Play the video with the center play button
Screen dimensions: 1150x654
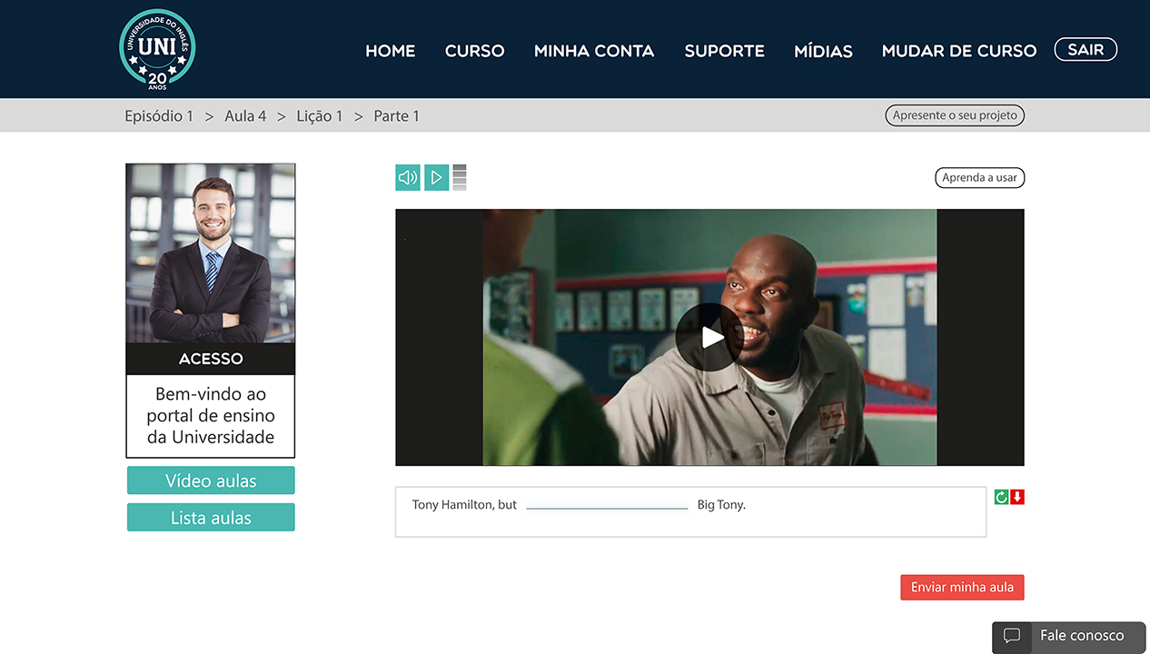point(709,337)
